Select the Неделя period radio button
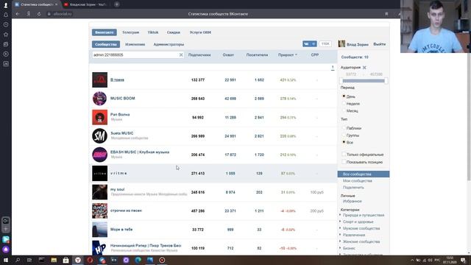This screenshot has width=471, height=265. (x=344, y=103)
